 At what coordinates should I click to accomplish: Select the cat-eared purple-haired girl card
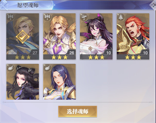96,36
